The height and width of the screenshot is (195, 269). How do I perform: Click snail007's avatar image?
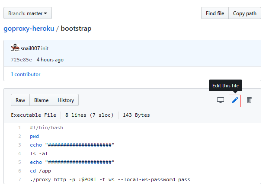point(15,48)
